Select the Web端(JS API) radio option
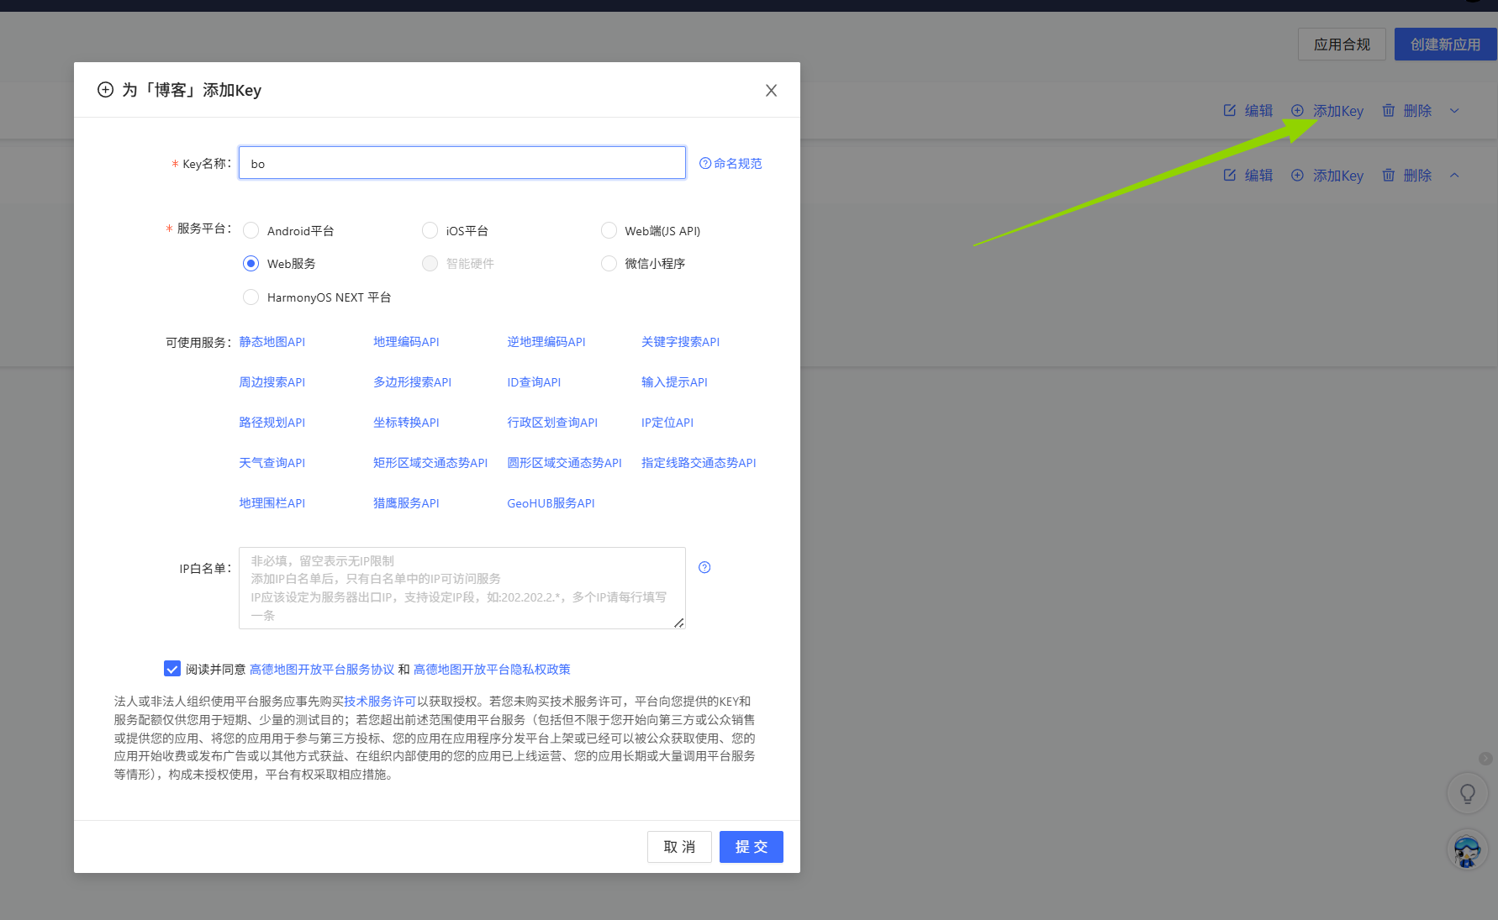 point(609,230)
